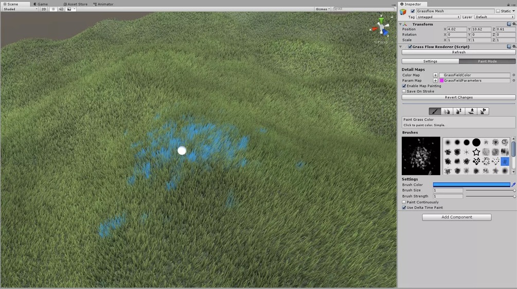
Task: Switch to the Asset Store tab
Action: (76, 4)
